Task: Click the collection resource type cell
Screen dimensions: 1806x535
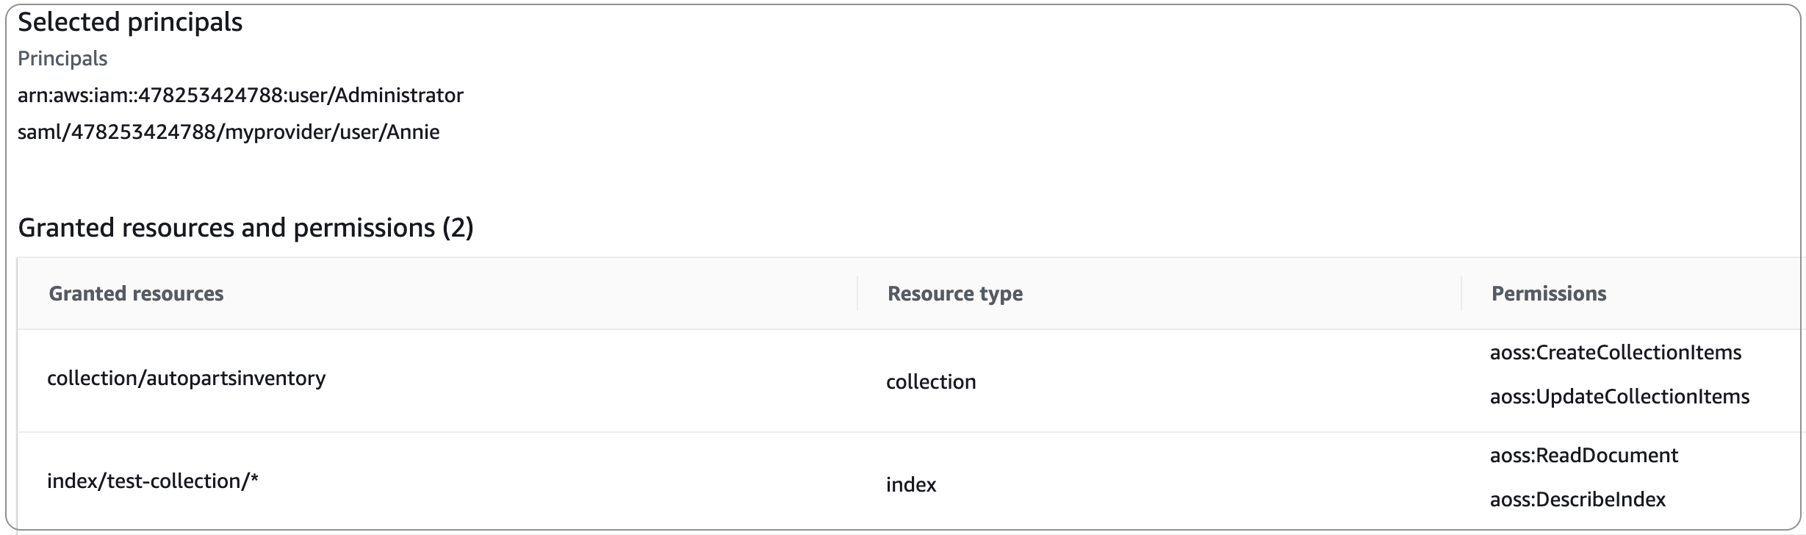Action: tap(931, 382)
